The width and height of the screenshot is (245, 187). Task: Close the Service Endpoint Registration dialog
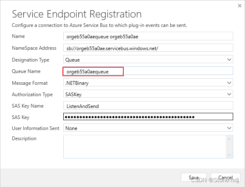click(240, 6)
